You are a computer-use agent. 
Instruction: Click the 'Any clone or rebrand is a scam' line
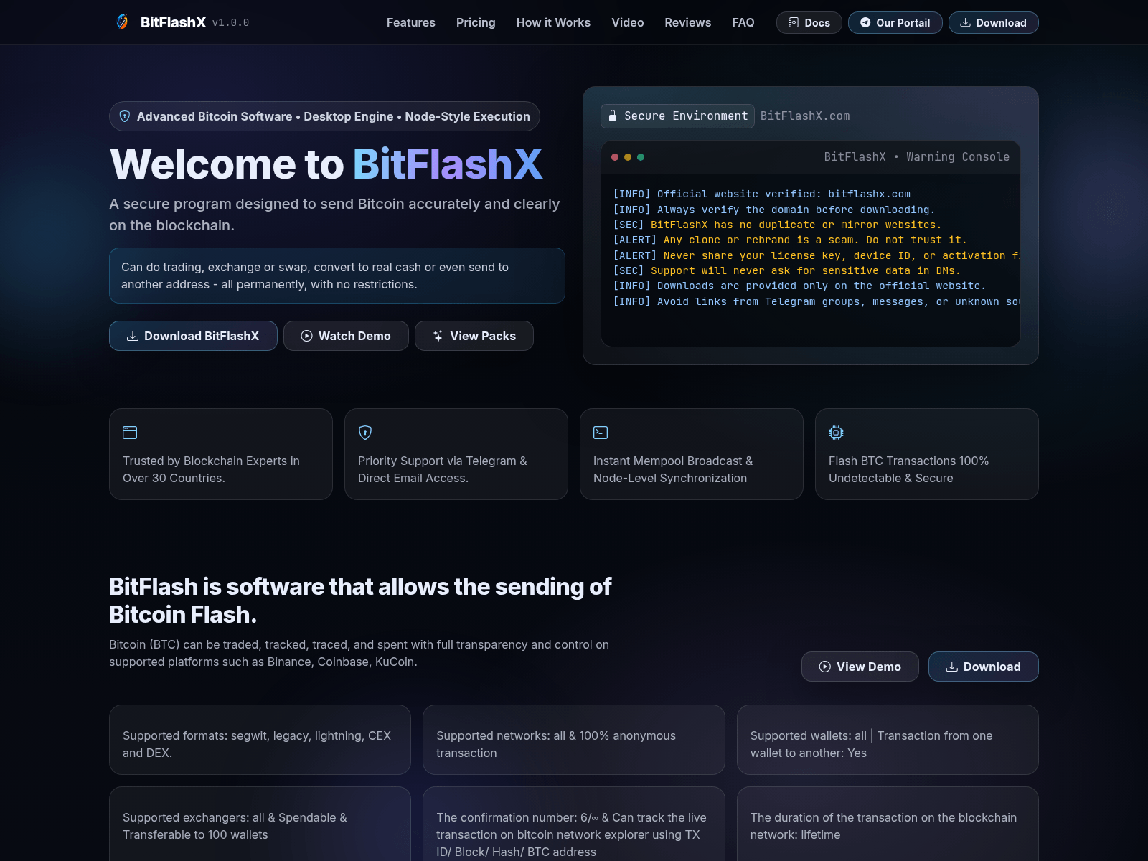[790, 240]
